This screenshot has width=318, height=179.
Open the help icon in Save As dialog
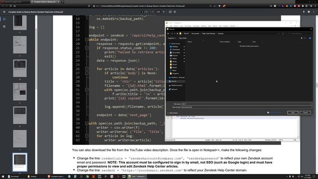[310, 38]
